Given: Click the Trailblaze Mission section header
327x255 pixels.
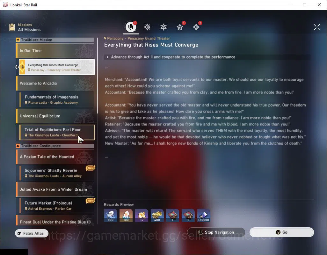Looking at the screenshot, I should tap(55, 40).
